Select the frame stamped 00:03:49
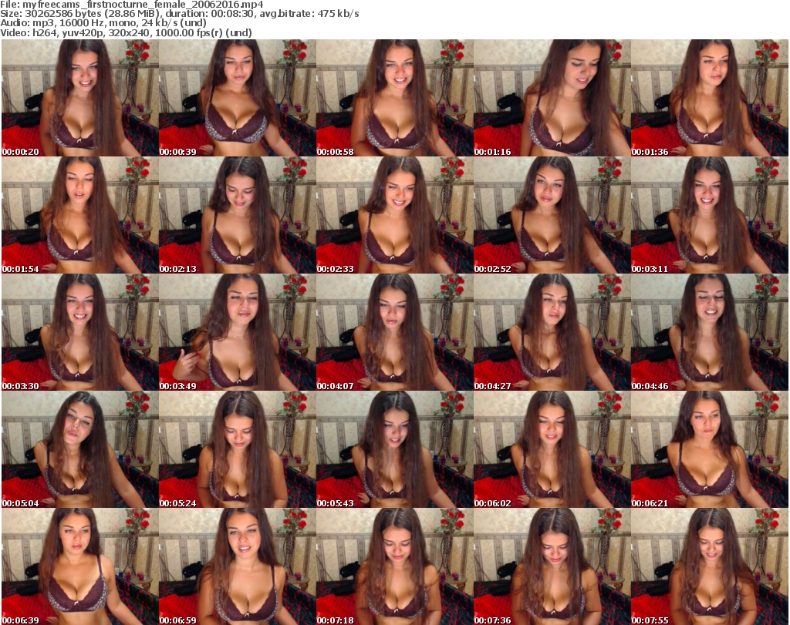 [x=238, y=332]
